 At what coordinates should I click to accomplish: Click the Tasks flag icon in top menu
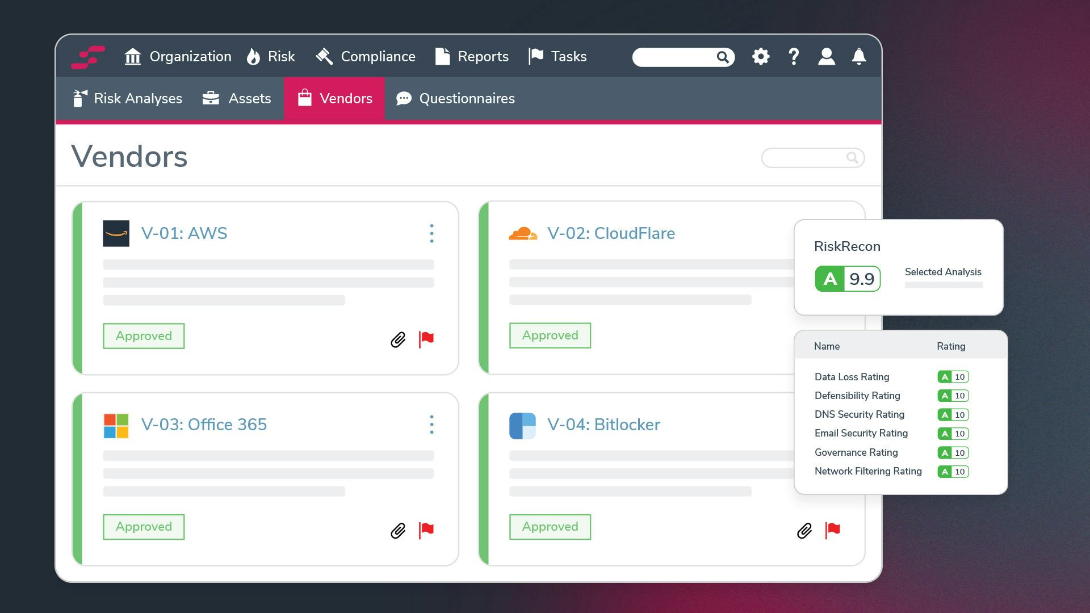pyautogui.click(x=536, y=56)
